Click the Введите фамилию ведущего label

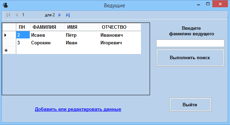pyautogui.click(x=191, y=31)
